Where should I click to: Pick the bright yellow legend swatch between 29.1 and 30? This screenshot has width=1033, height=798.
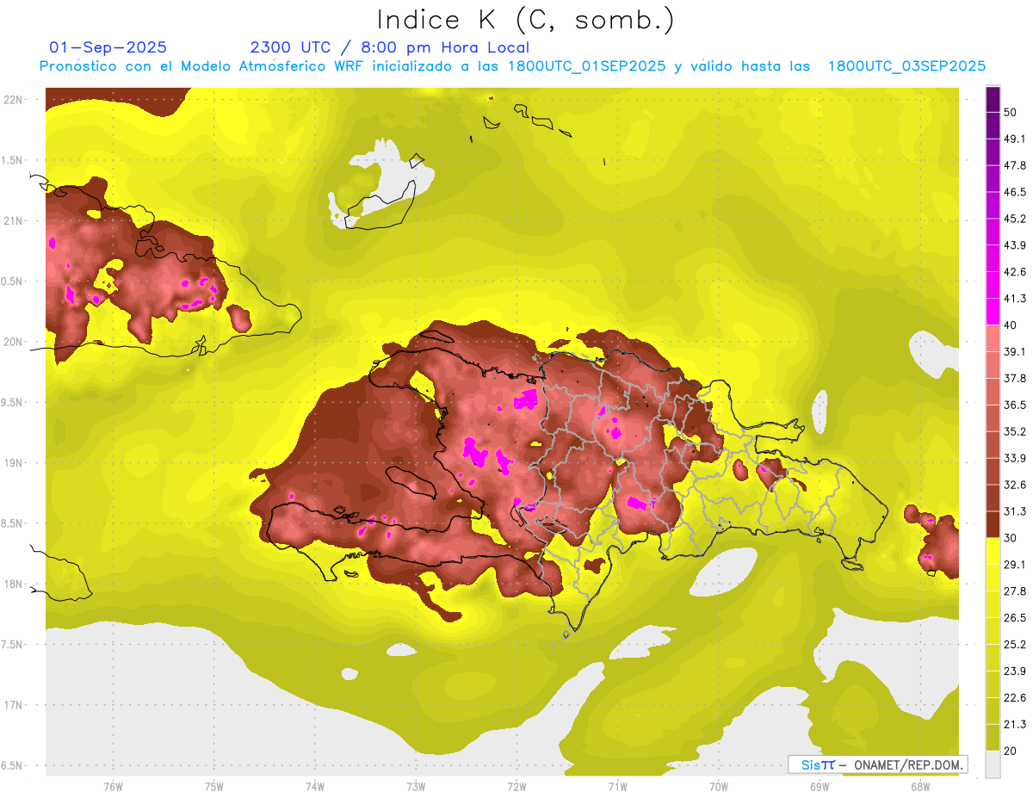993,550
